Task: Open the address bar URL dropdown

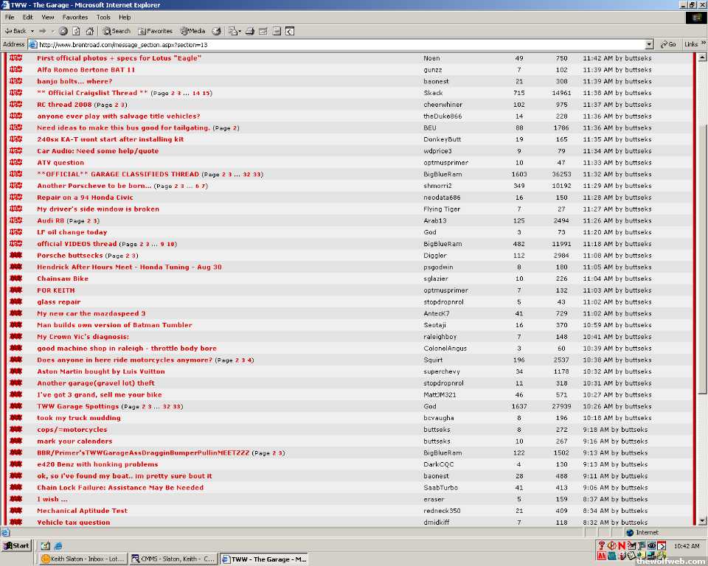Action: pos(649,44)
